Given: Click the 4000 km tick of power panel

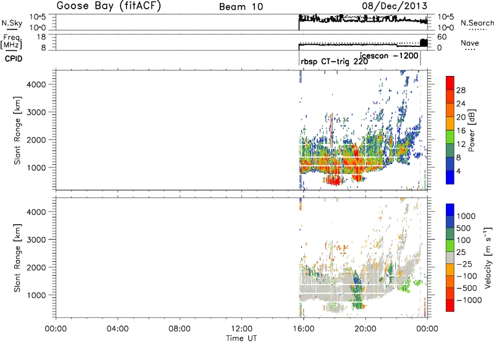Looking at the screenshot, I should tap(36, 85).
